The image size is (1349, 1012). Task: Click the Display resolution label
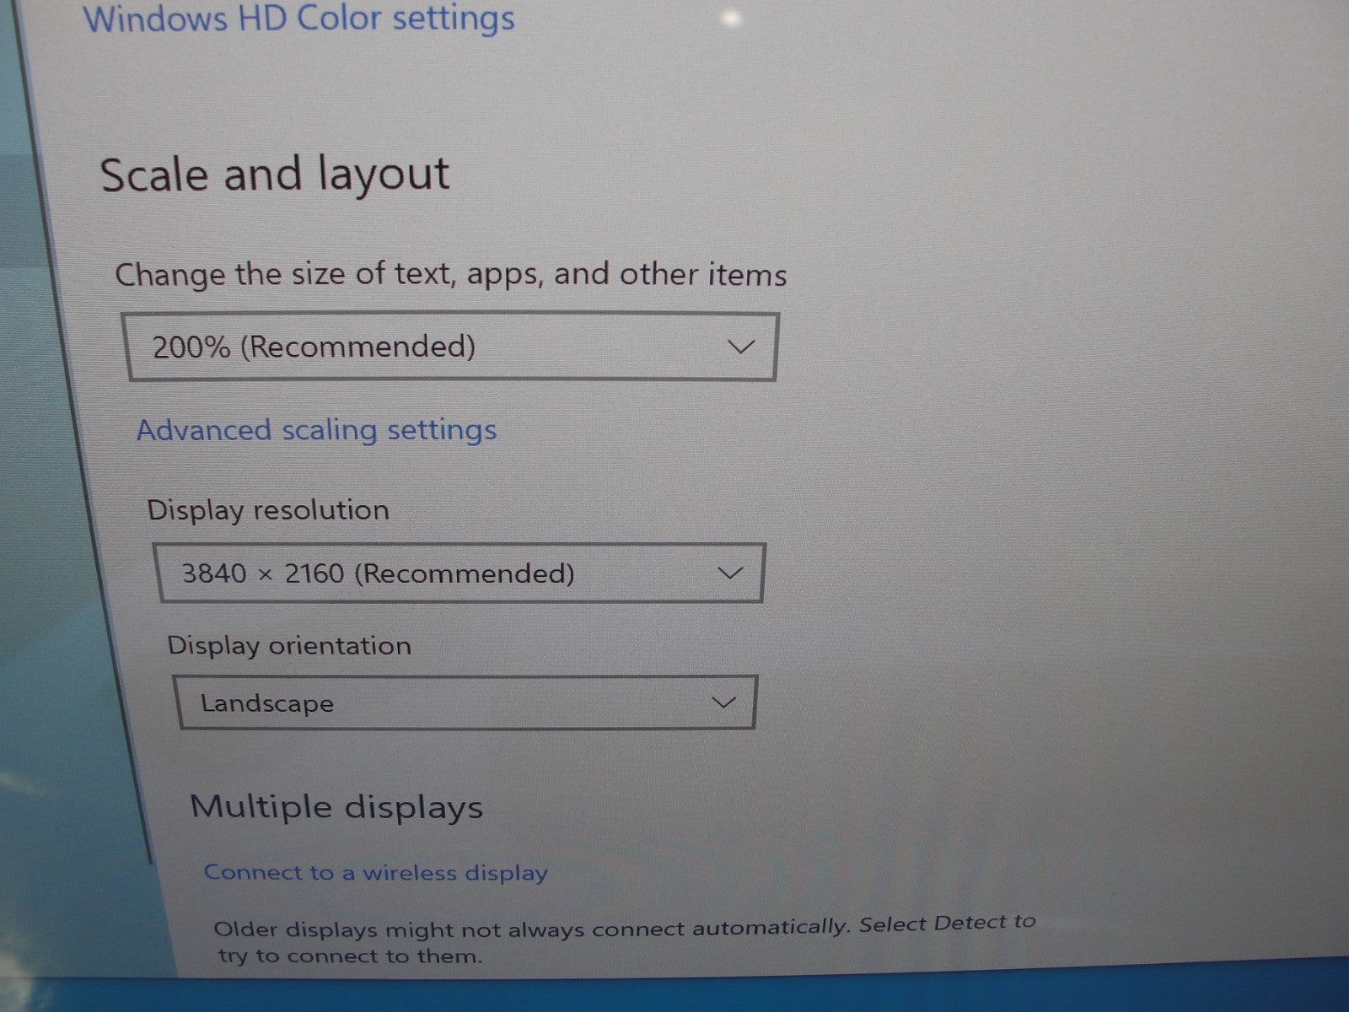268,510
